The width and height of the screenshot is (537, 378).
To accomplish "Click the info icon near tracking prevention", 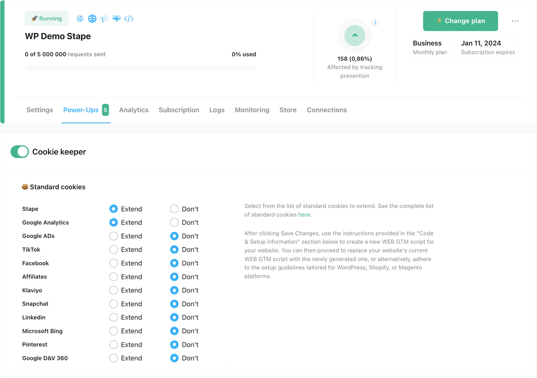I will [x=375, y=22].
